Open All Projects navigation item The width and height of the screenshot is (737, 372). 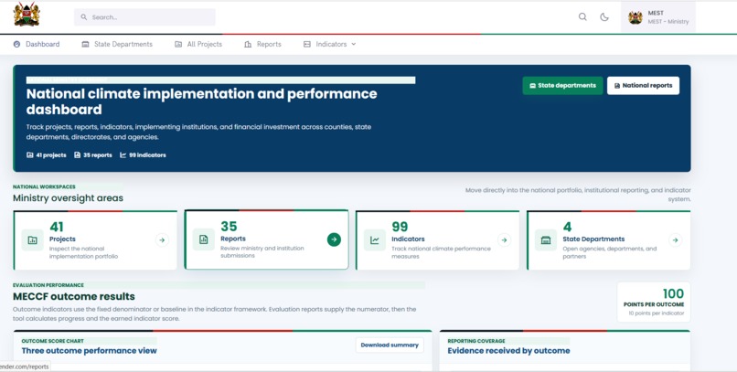[198, 44]
